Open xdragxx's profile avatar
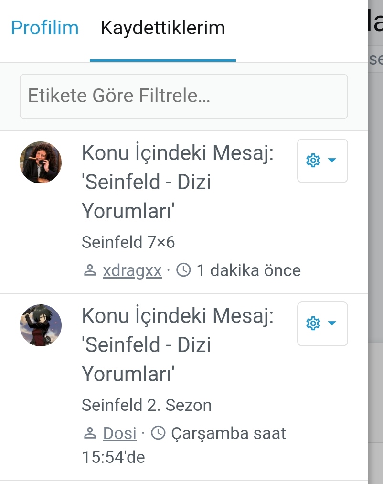 [41, 162]
